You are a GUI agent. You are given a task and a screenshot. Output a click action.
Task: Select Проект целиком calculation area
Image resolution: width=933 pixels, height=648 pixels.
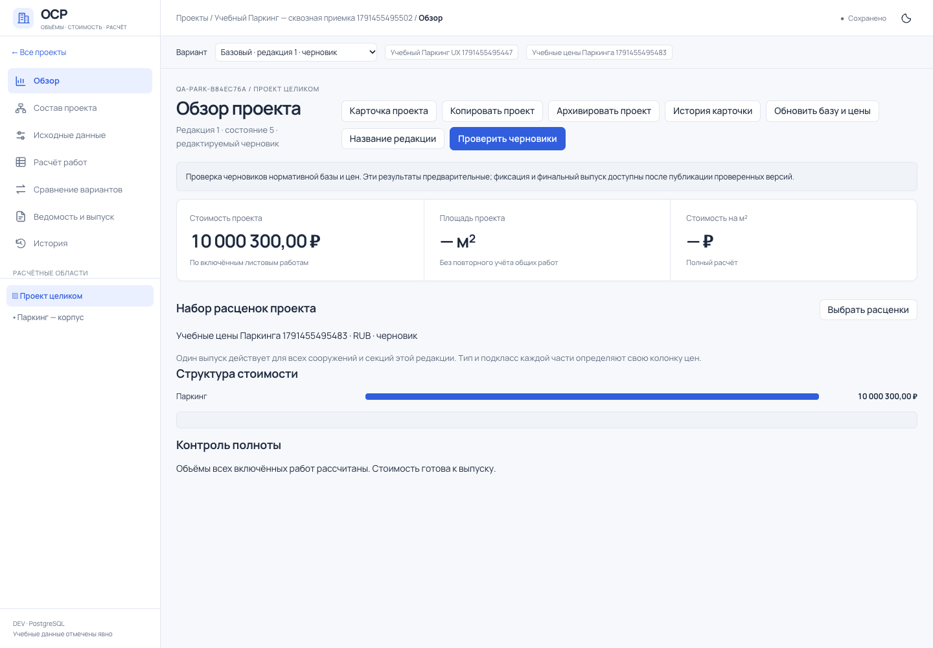[80, 296]
